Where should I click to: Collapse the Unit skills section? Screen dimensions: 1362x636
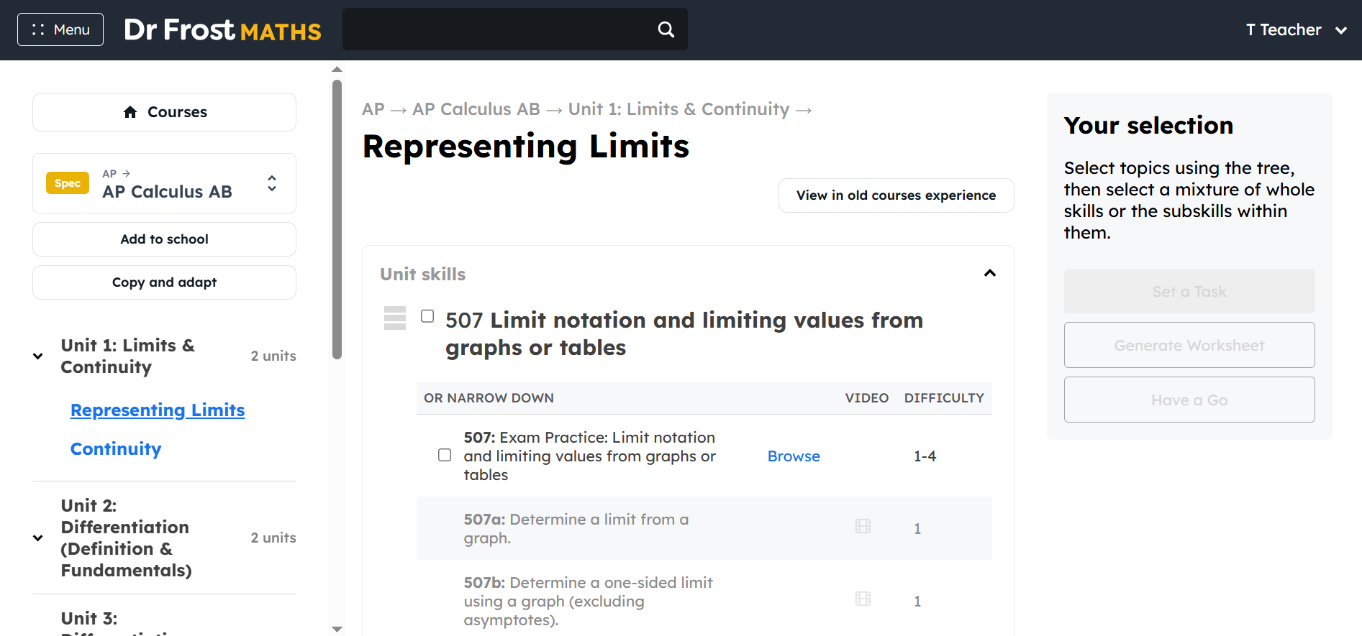coord(990,273)
